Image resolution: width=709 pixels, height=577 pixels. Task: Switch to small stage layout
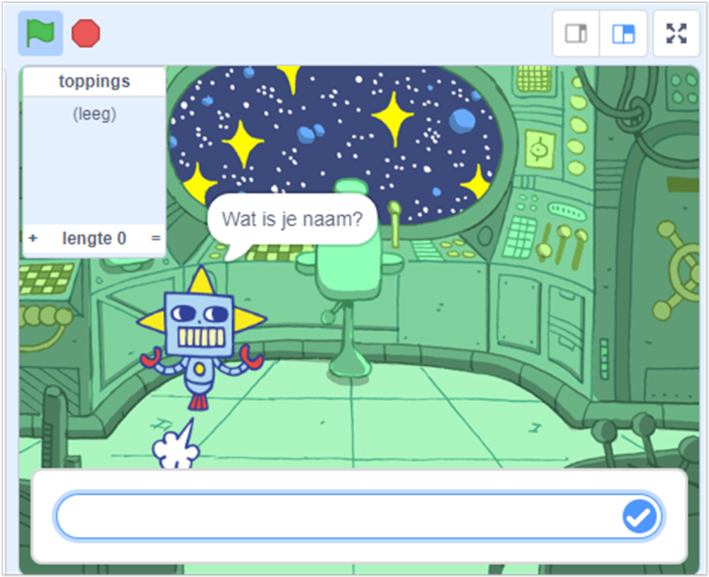coord(576,34)
